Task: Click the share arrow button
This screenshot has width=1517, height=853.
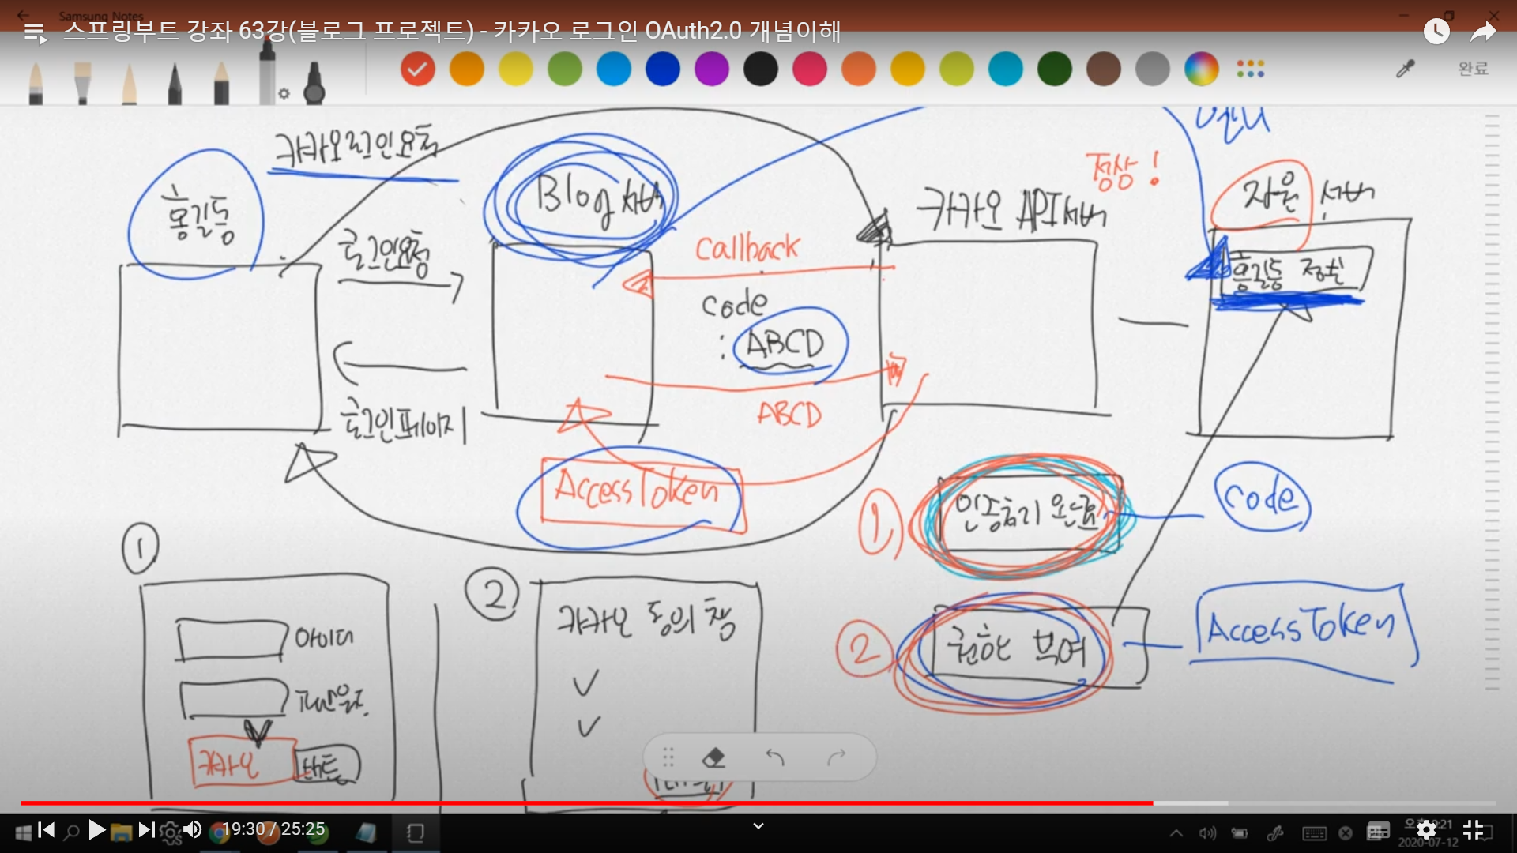Action: coord(1483,32)
